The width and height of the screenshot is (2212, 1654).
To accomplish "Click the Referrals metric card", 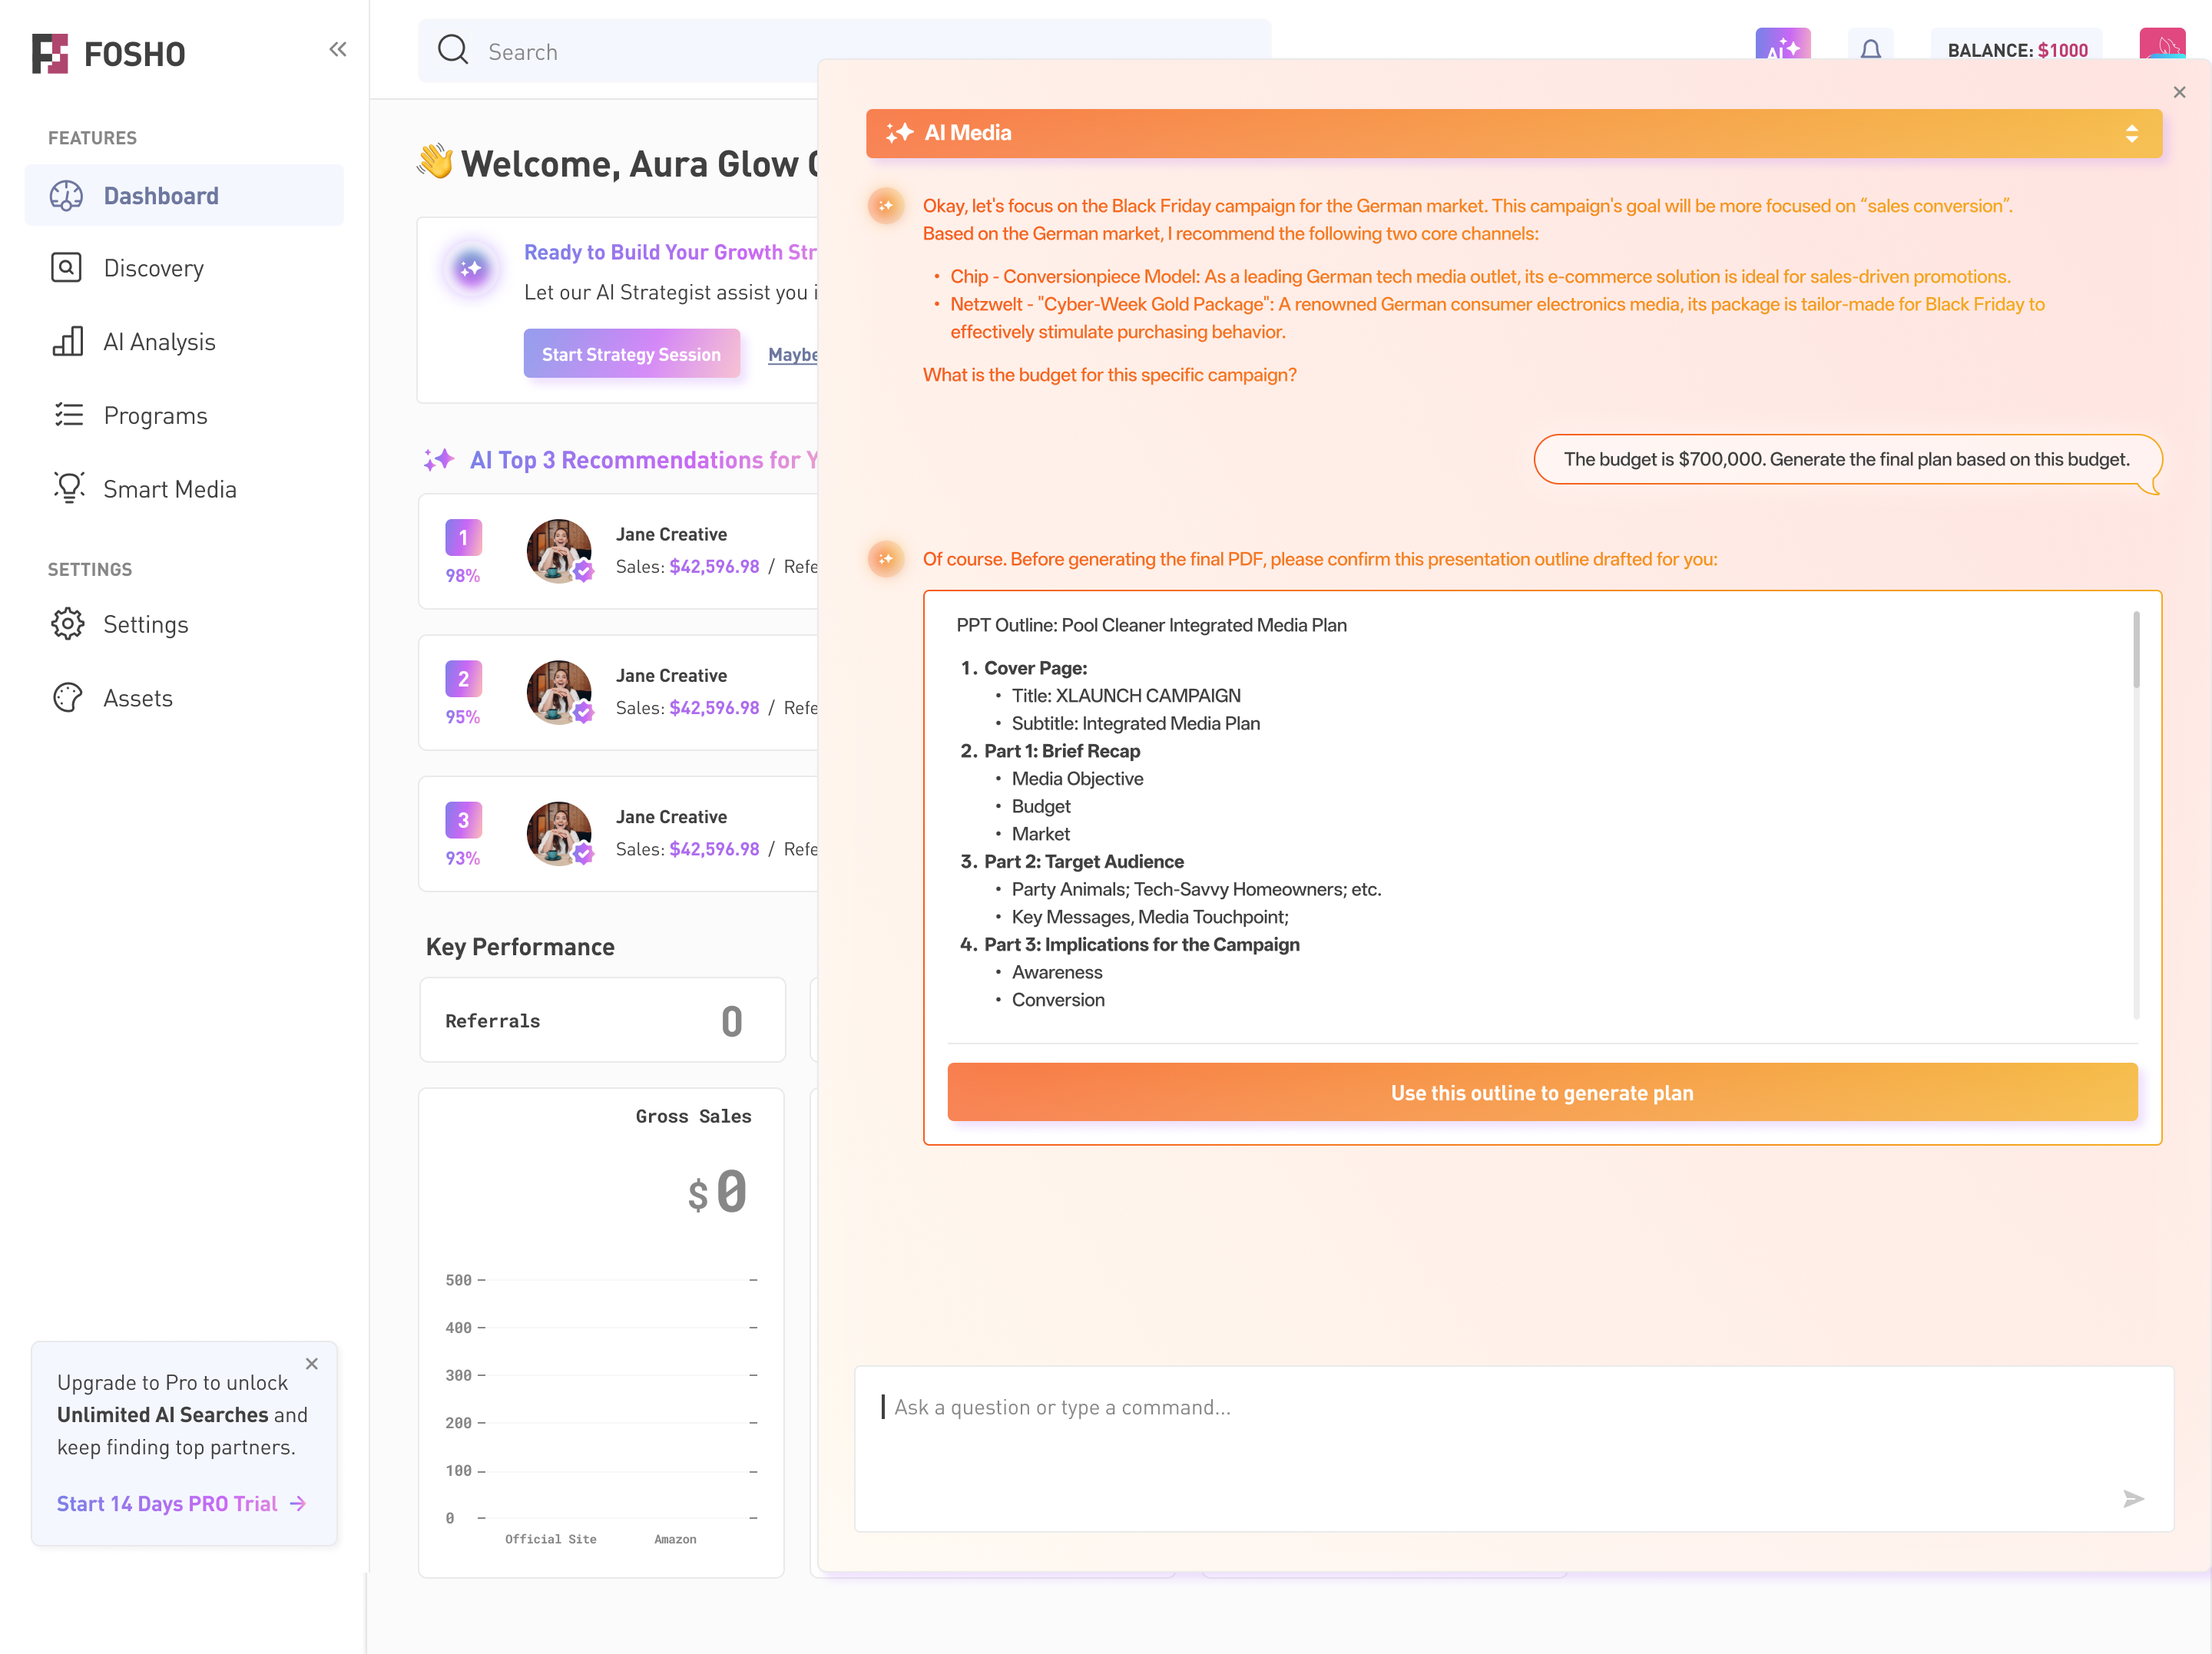I will tap(602, 1020).
